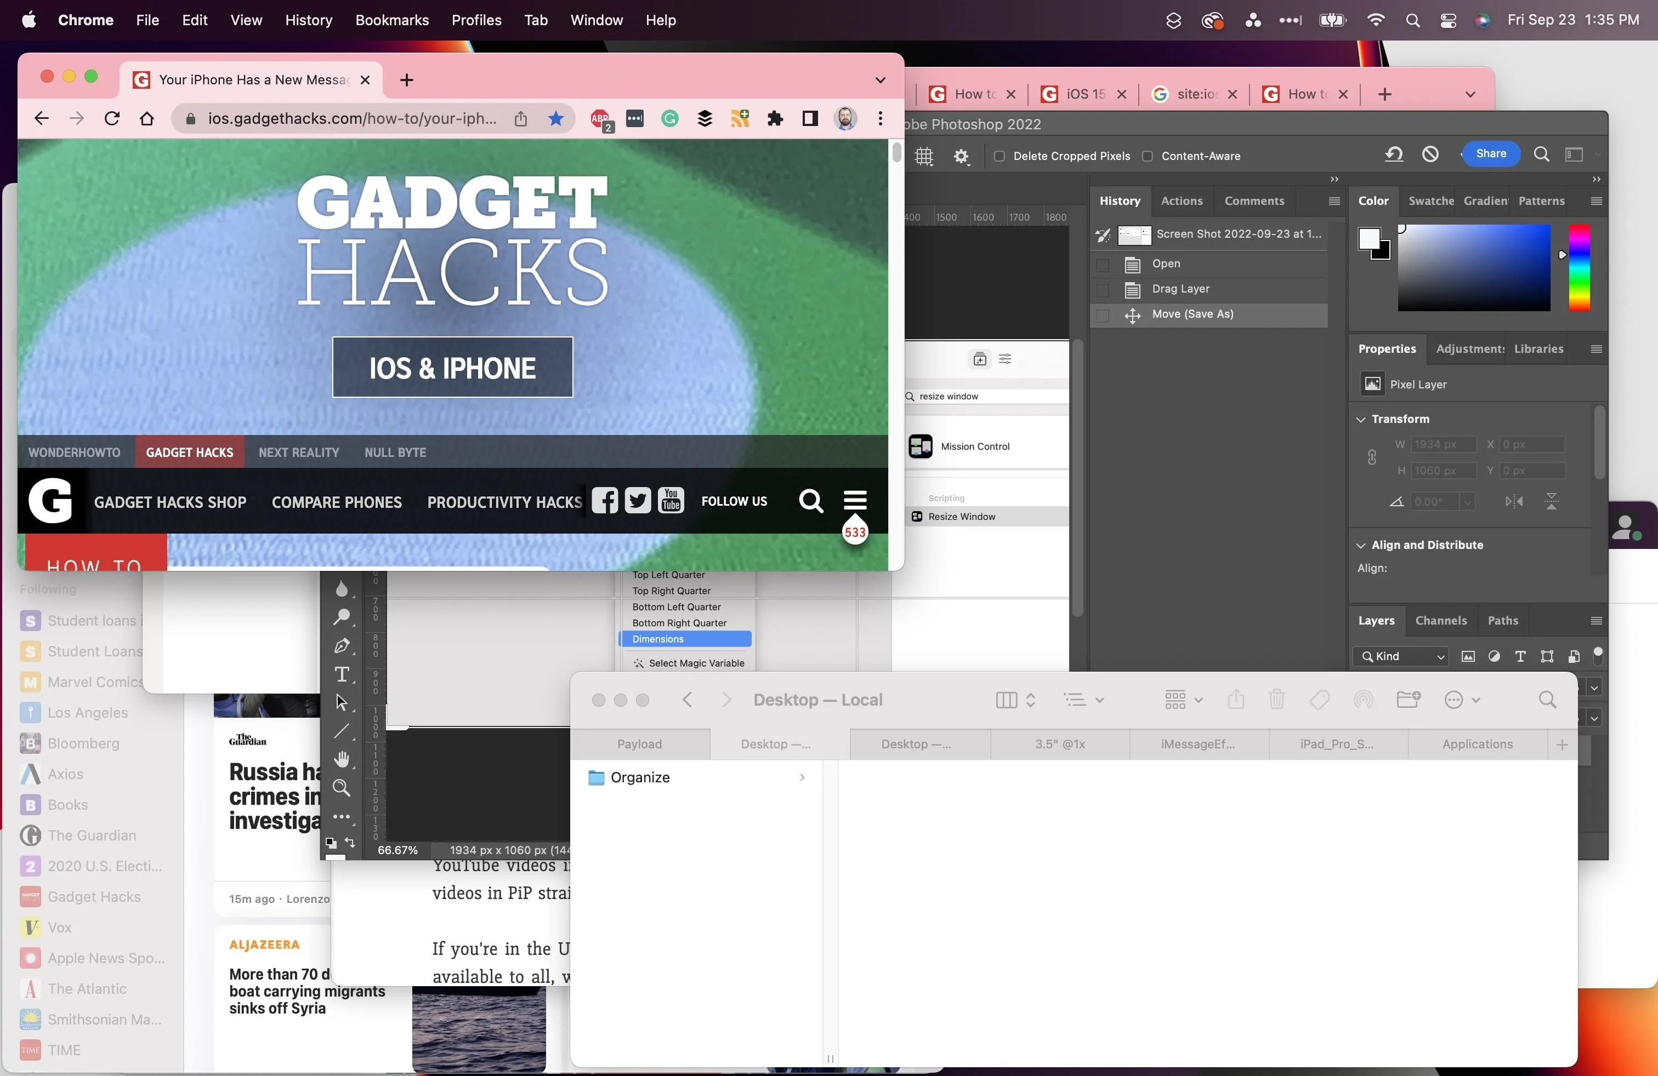Enable Delete Cropped Pixels checkbox
The height and width of the screenshot is (1076, 1658).
999,156
